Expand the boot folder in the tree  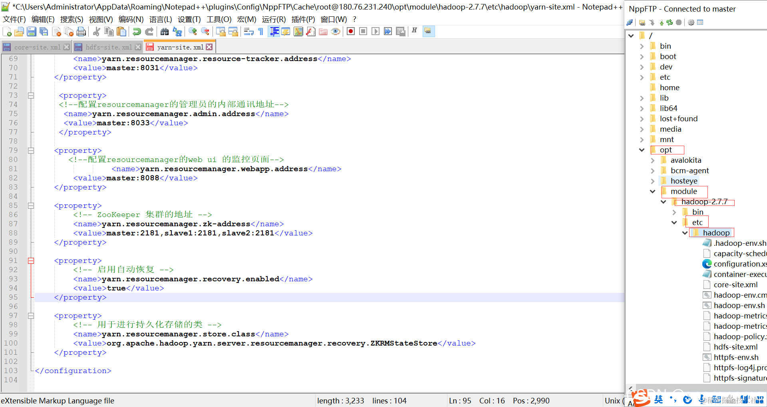tap(642, 56)
